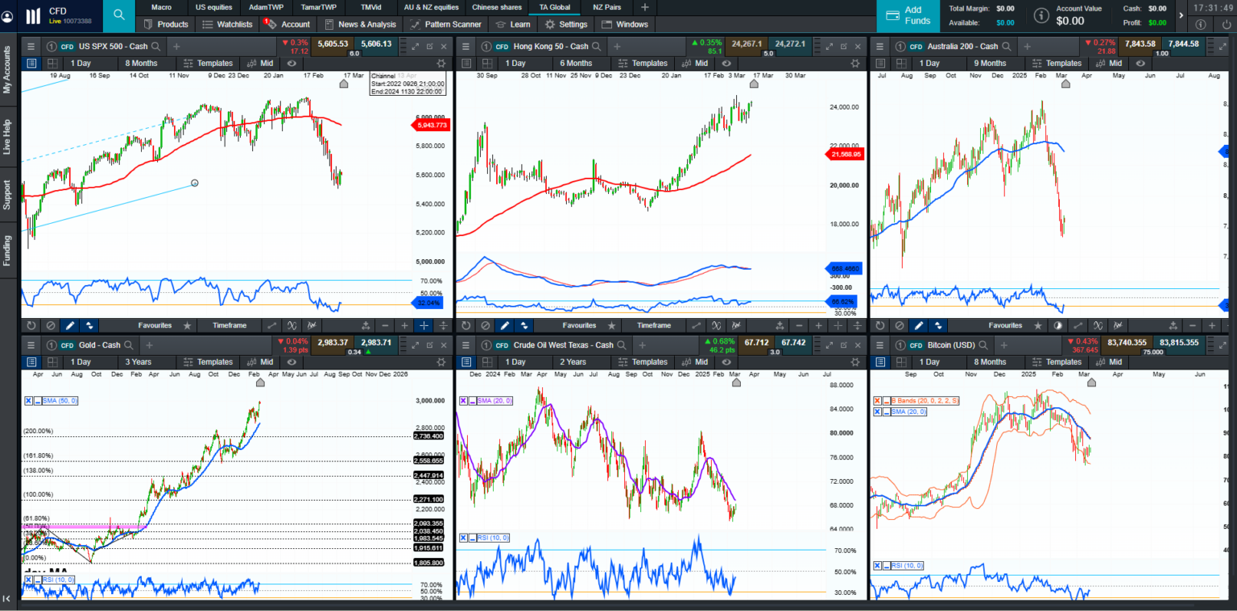Click the plus icon to add a new workspace tab

[x=644, y=7]
